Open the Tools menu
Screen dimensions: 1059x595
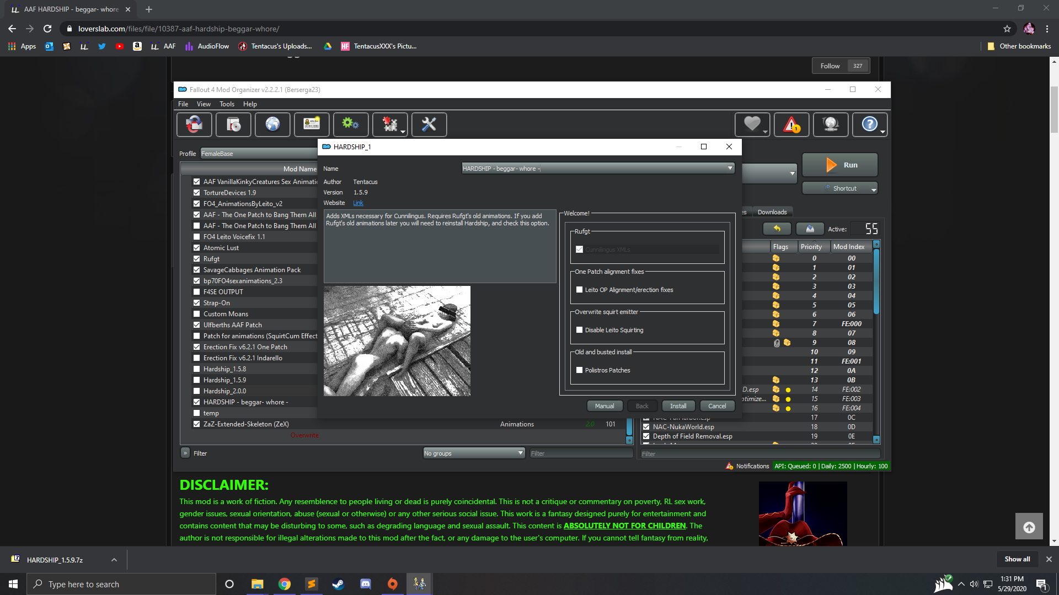[227, 104]
